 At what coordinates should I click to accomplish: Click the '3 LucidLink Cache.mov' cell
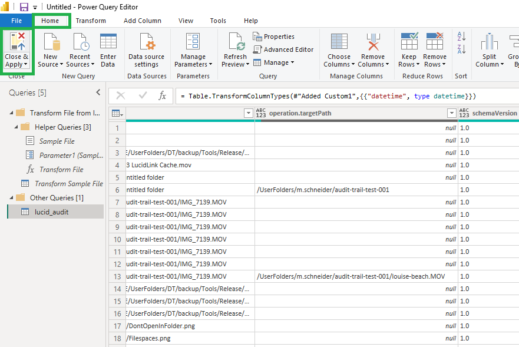click(190, 165)
